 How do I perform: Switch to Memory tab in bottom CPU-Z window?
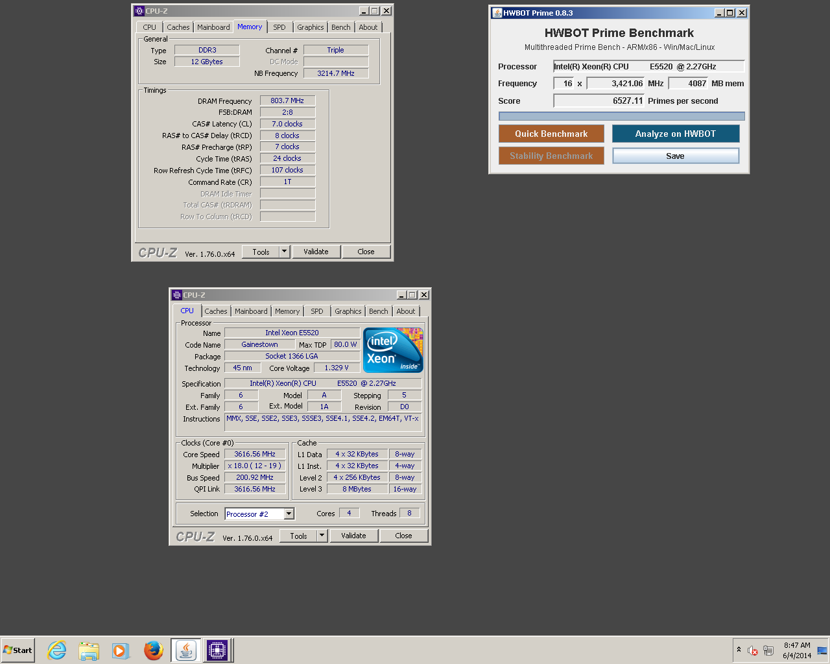[x=287, y=311]
